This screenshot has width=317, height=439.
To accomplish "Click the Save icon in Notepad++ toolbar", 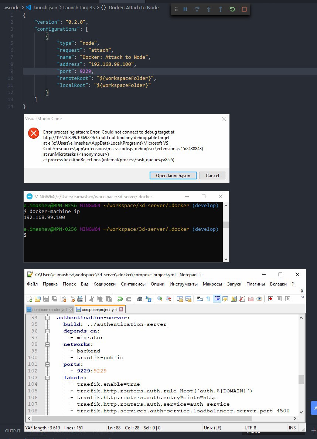I will point(46,299).
